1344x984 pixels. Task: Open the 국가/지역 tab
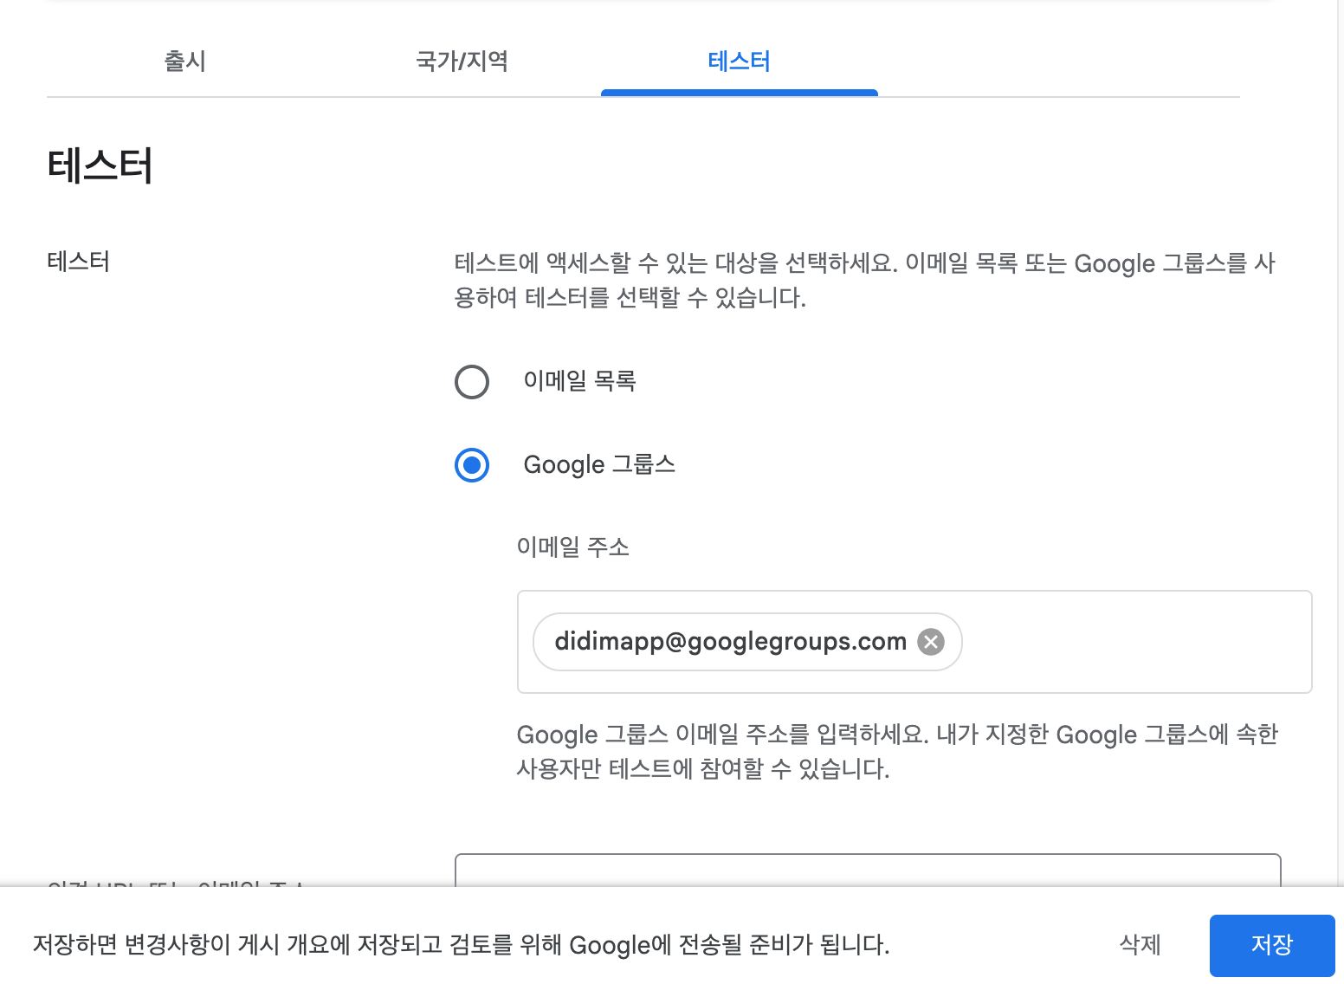point(462,61)
